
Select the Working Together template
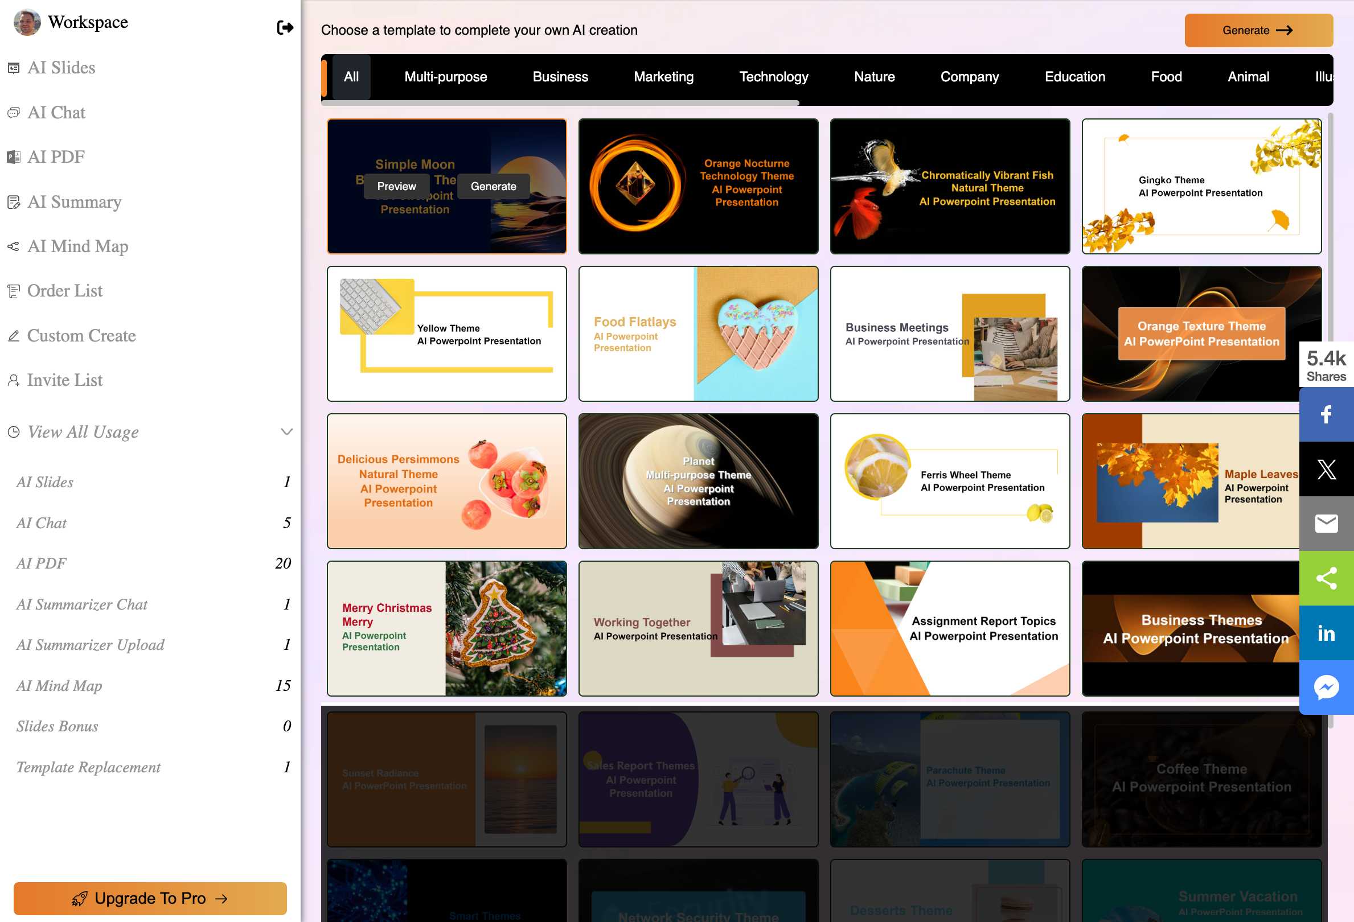pos(698,628)
